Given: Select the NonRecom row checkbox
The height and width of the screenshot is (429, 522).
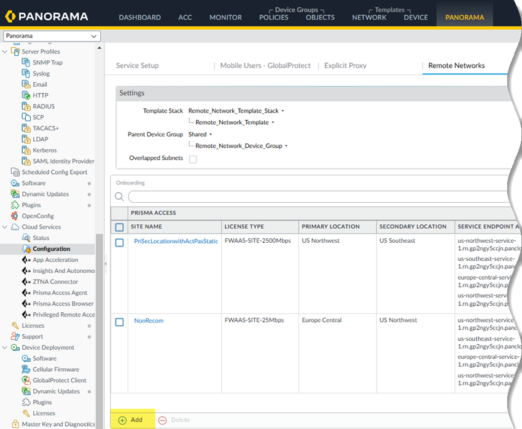Looking at the screenshot, I should (120, 322).
